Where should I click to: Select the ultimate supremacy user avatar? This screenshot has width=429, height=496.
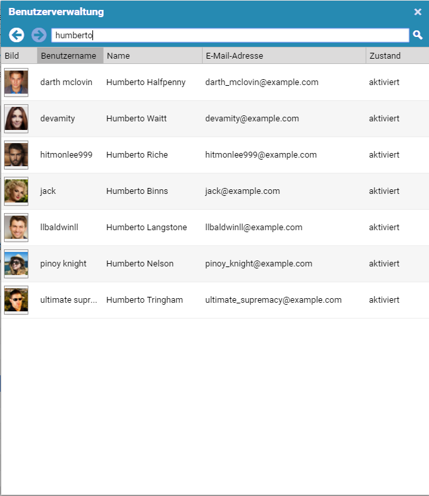tap(16, 300)
